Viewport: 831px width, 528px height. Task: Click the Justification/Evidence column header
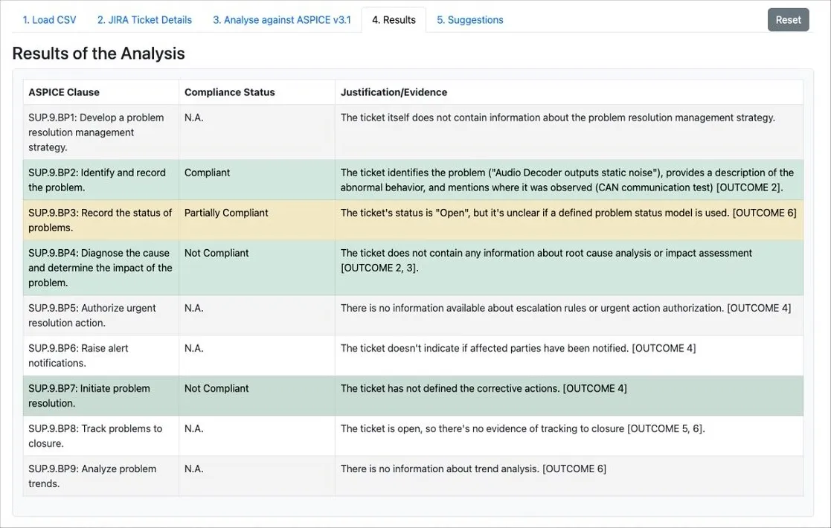click(569, 92)
